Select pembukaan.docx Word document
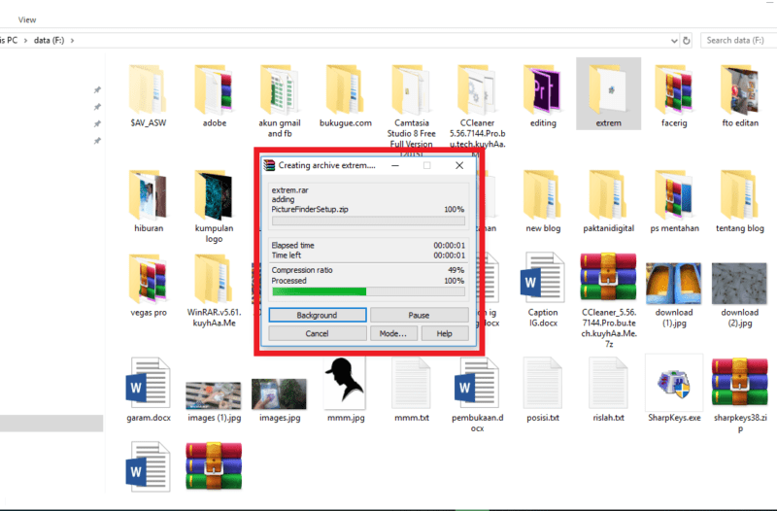The image size is (777, 511). (477, 395)
